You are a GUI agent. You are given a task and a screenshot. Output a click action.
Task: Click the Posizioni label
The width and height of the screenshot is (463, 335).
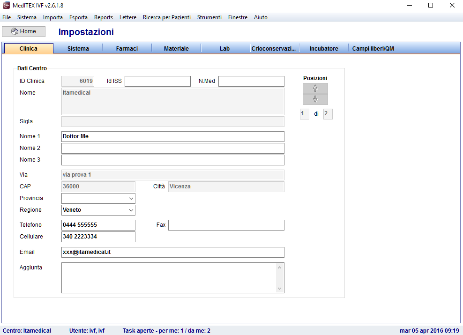click(x=315, y=78)
